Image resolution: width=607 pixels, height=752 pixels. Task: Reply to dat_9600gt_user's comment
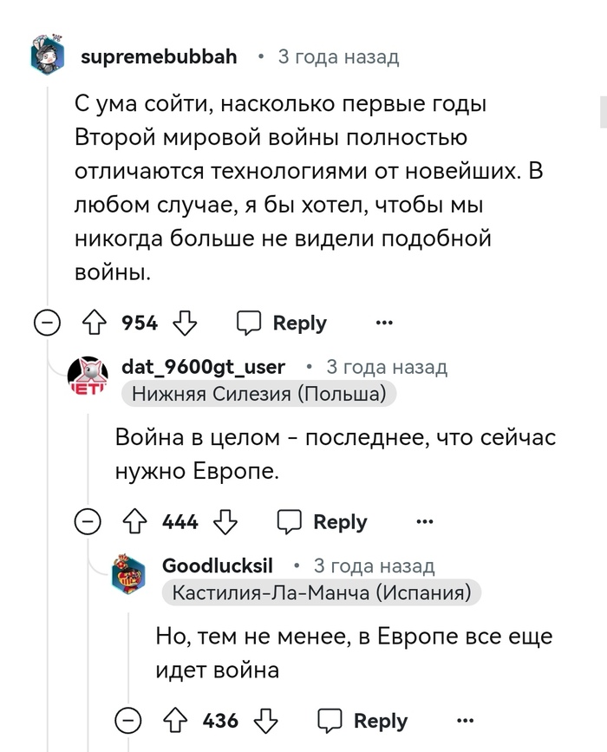coord(323,522)
